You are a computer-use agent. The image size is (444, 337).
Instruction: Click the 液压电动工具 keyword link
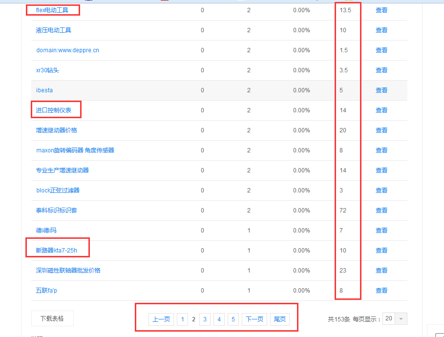pos(54,30)
